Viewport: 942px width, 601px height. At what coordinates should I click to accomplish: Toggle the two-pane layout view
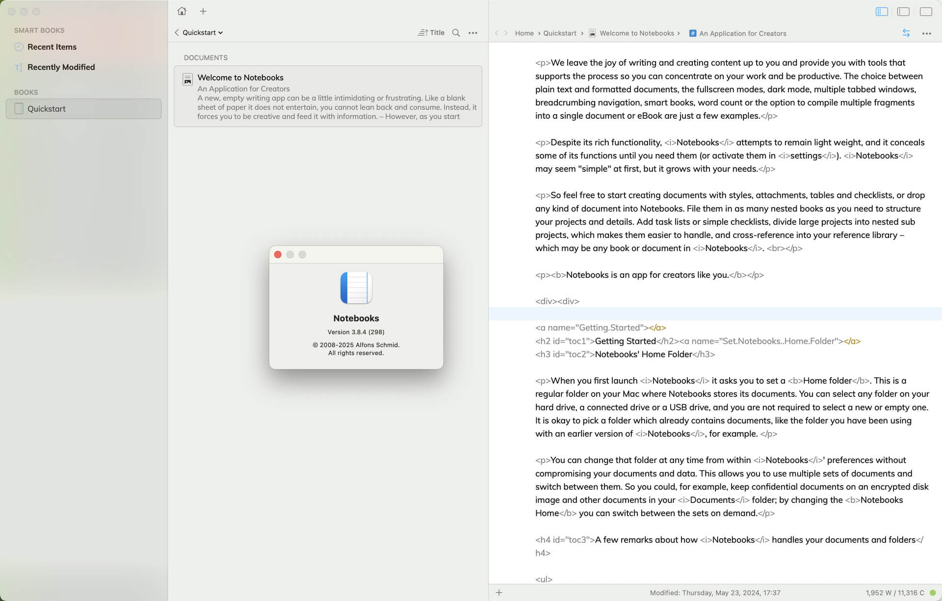click(903, 11)
